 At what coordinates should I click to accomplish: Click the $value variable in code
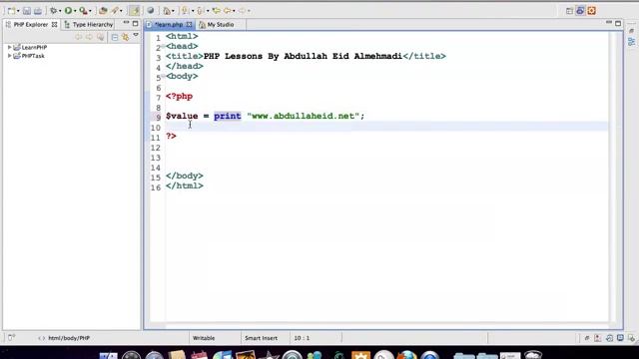coord(182,116)
